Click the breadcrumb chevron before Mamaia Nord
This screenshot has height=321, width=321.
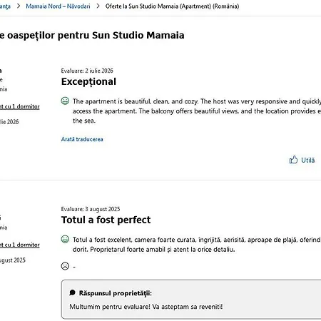[x=19, y=6]
